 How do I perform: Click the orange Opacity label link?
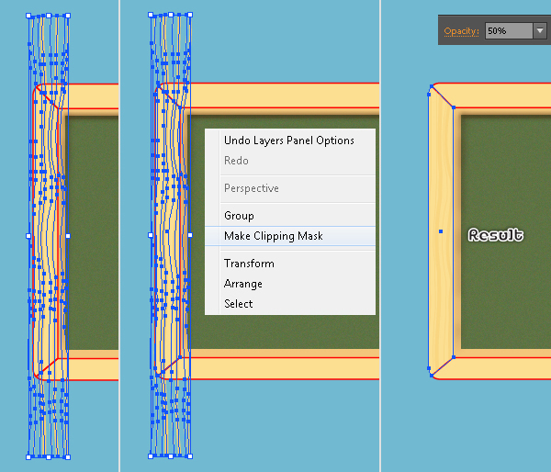(461, 31)
